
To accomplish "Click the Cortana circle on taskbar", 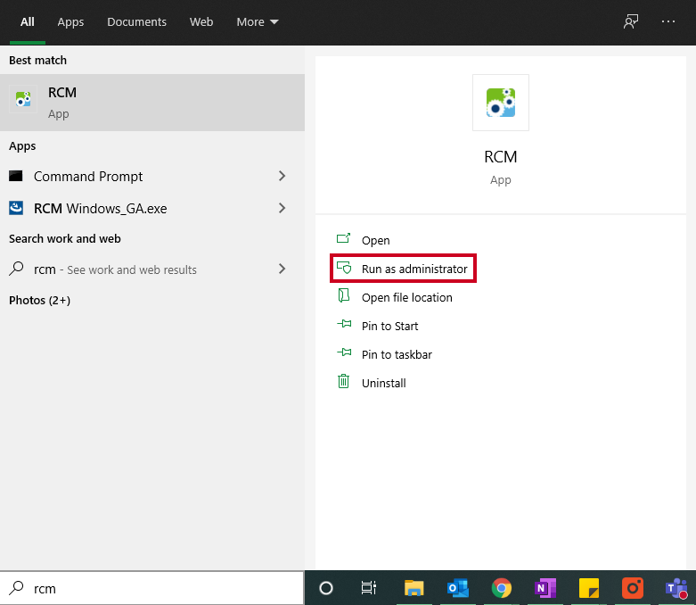I will point(326,588).
